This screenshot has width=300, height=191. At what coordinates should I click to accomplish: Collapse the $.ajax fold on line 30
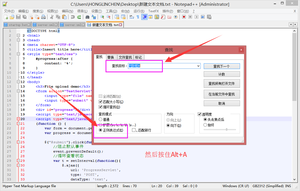coord(18,165)
